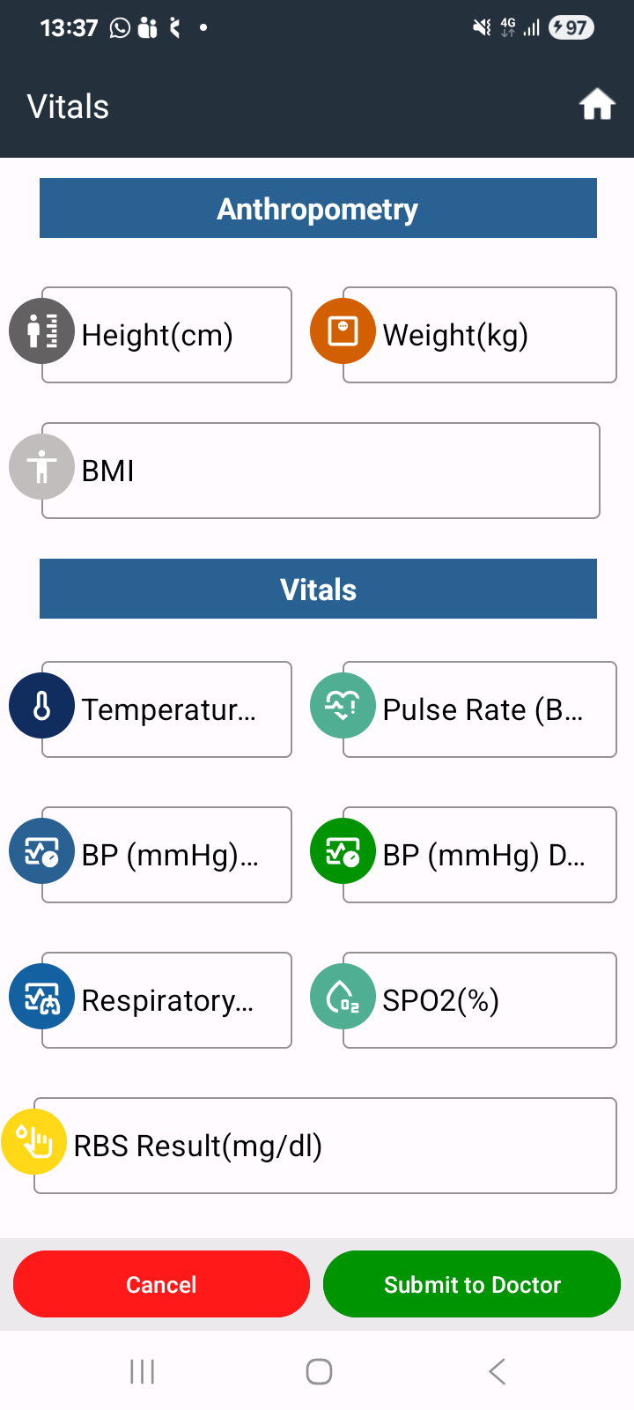Click the green BP diastolic icon

click(x=343, y=851)
